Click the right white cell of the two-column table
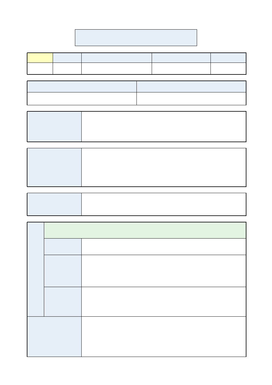The height and width of the screenshot is (385, 272). point(191,99)
